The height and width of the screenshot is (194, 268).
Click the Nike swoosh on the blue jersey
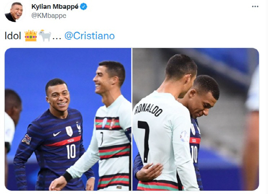point(57,134)
